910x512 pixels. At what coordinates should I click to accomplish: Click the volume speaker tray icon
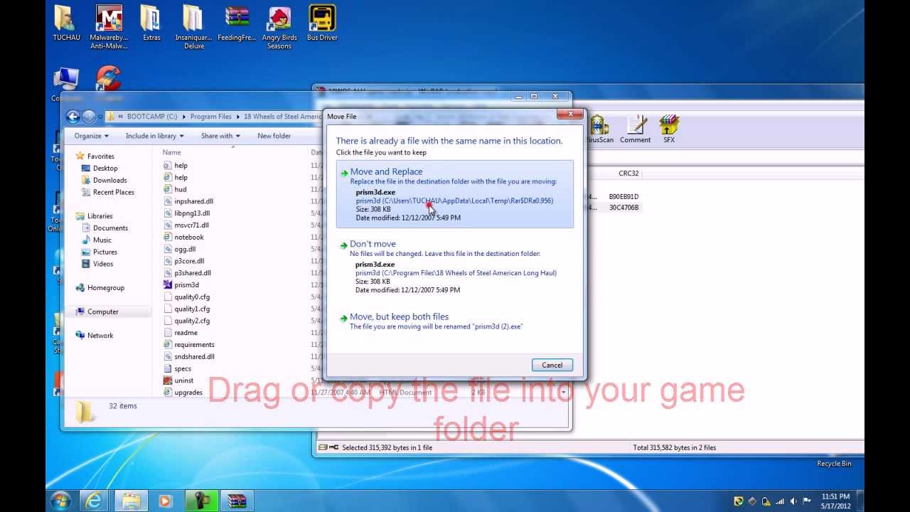(793, 501)
